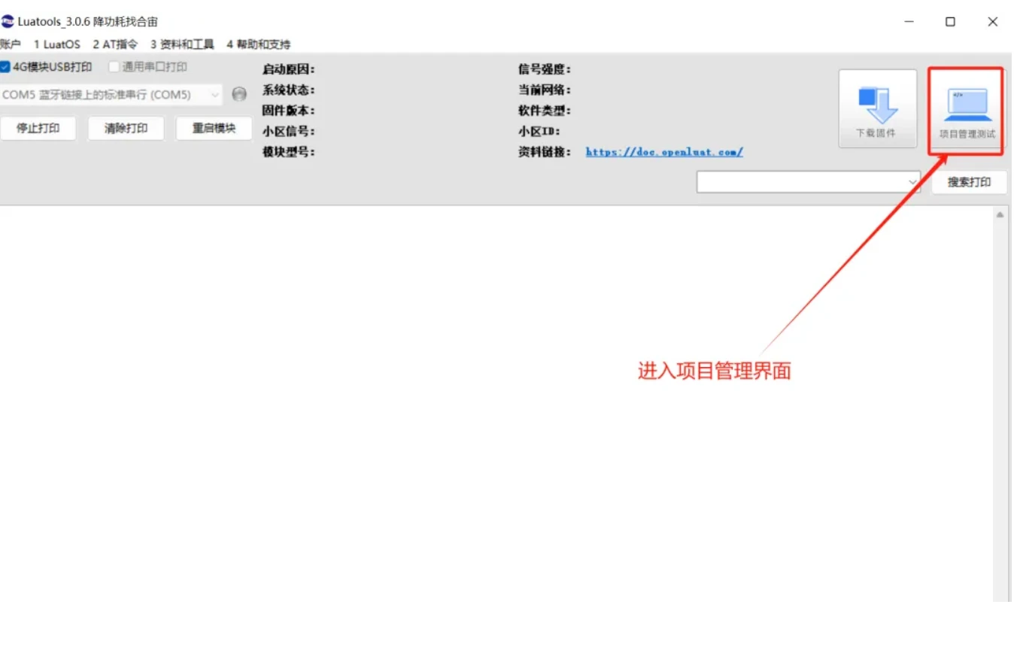Click the 停止打印 button
The width and height of the screenshot is (1023, 653).
click(x=38, y=128)
